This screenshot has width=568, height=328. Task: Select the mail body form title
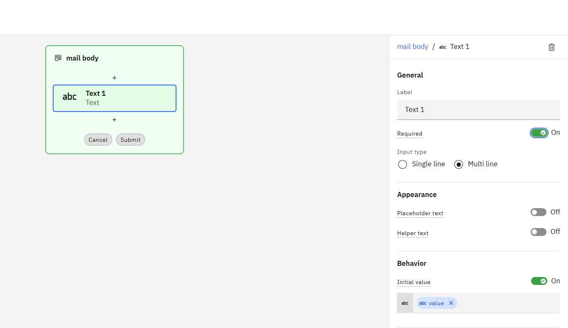tap(82, 58)
